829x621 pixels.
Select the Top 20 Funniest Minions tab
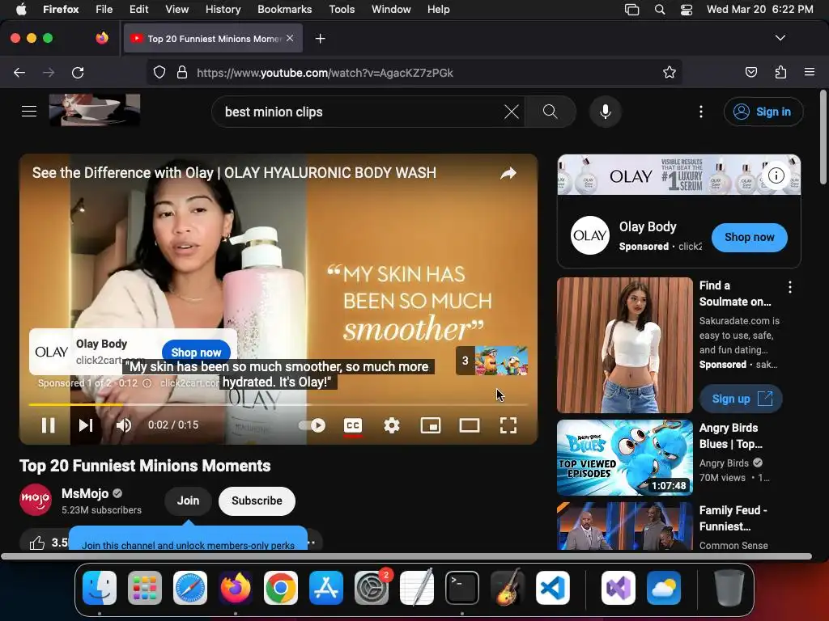213,39
